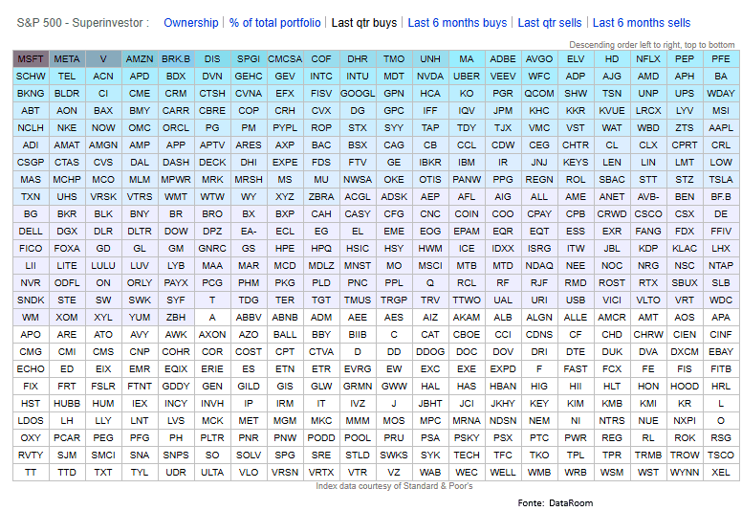Click the WDC ticker cell

point(721,300)
